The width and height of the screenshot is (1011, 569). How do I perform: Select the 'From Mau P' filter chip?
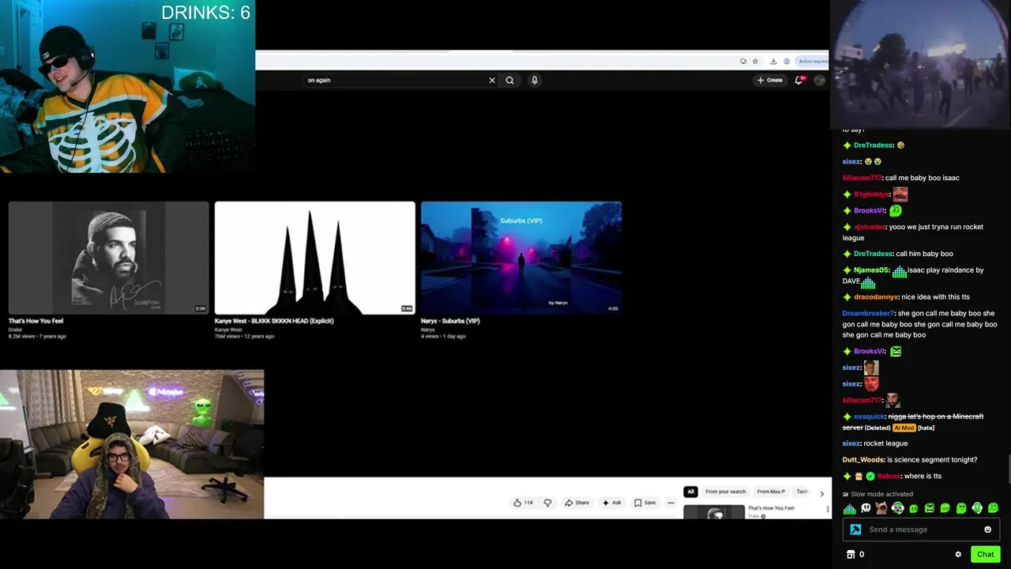coord(771,492)
